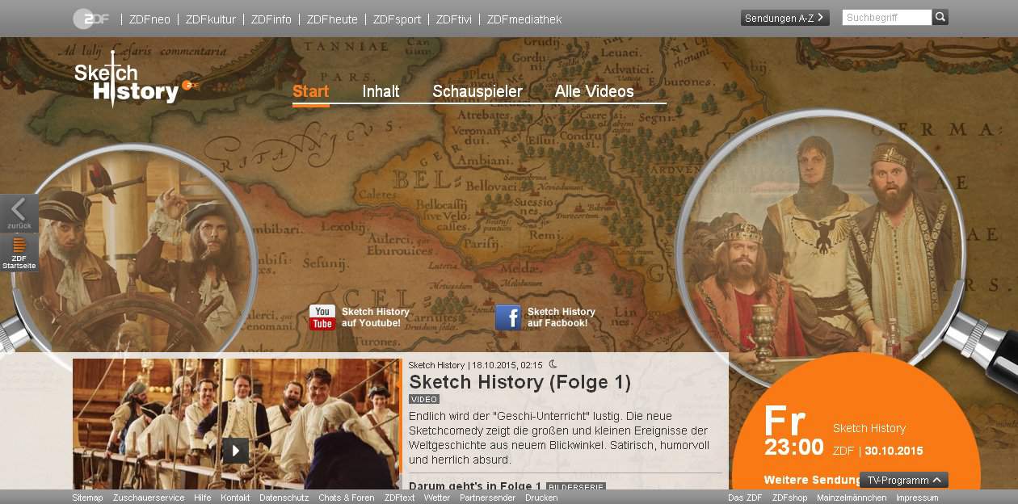
Task: Click the BILDERSERIE badge
Action: click(576, 487)
